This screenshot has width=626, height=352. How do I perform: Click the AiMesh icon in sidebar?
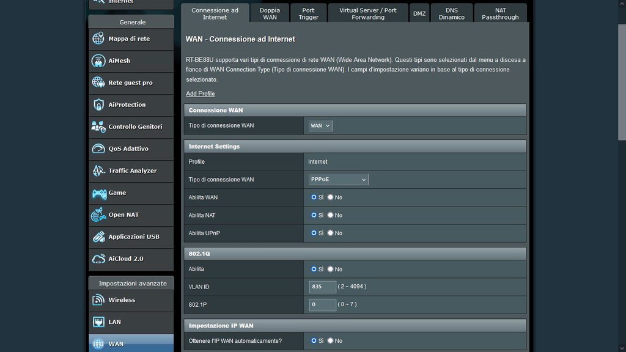coord(98,61)
